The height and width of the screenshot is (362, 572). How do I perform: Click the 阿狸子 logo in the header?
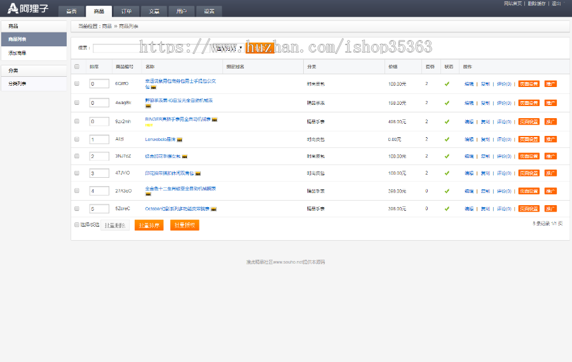[x=28, y=8]
